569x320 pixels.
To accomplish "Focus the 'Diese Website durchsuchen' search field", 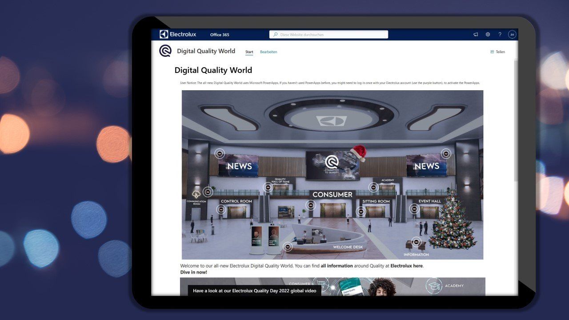I will [329, 35].
